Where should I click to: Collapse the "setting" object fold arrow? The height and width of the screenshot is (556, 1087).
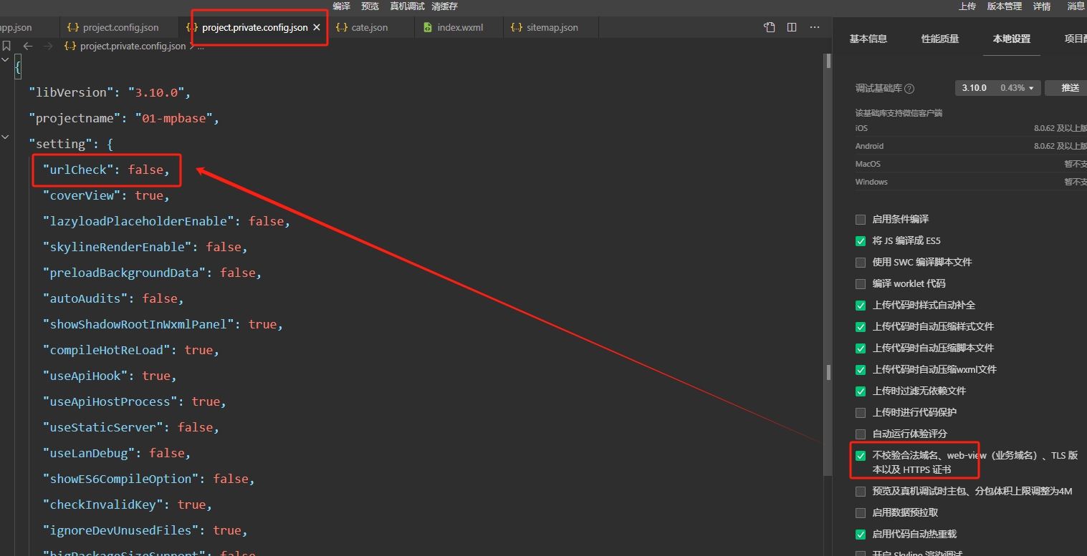(6, 137)
